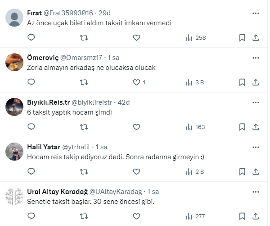The width and height of the screenshot is (270, 226).
Task: Bookmark Bıyıklı.Reis.tr's tweet
Action: point(242,127)
